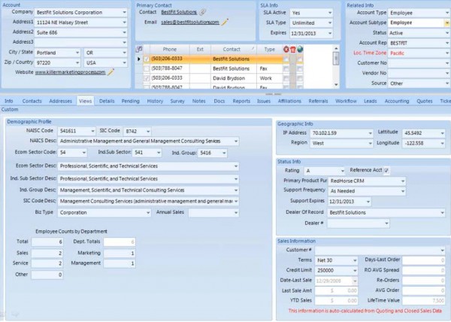Open the SLA Active dropdown
Viewport: 451px width, 322px height.
(x=330, y=13)
